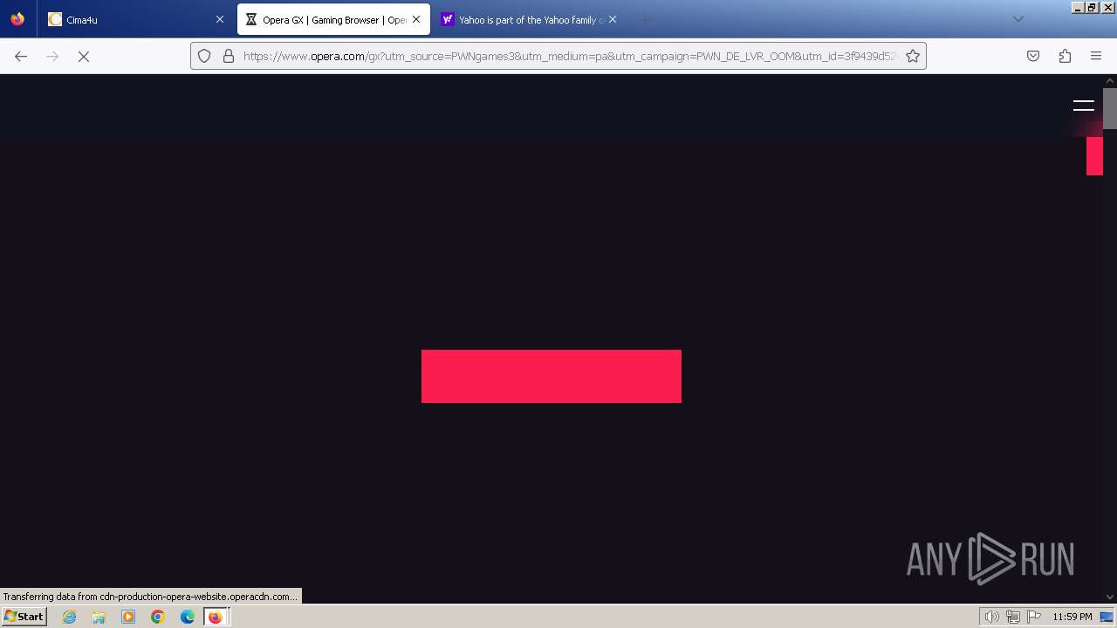Bookmark this page with the star
The height and width of the screenshot is (628, 1117).
click(x=913, y=56)
